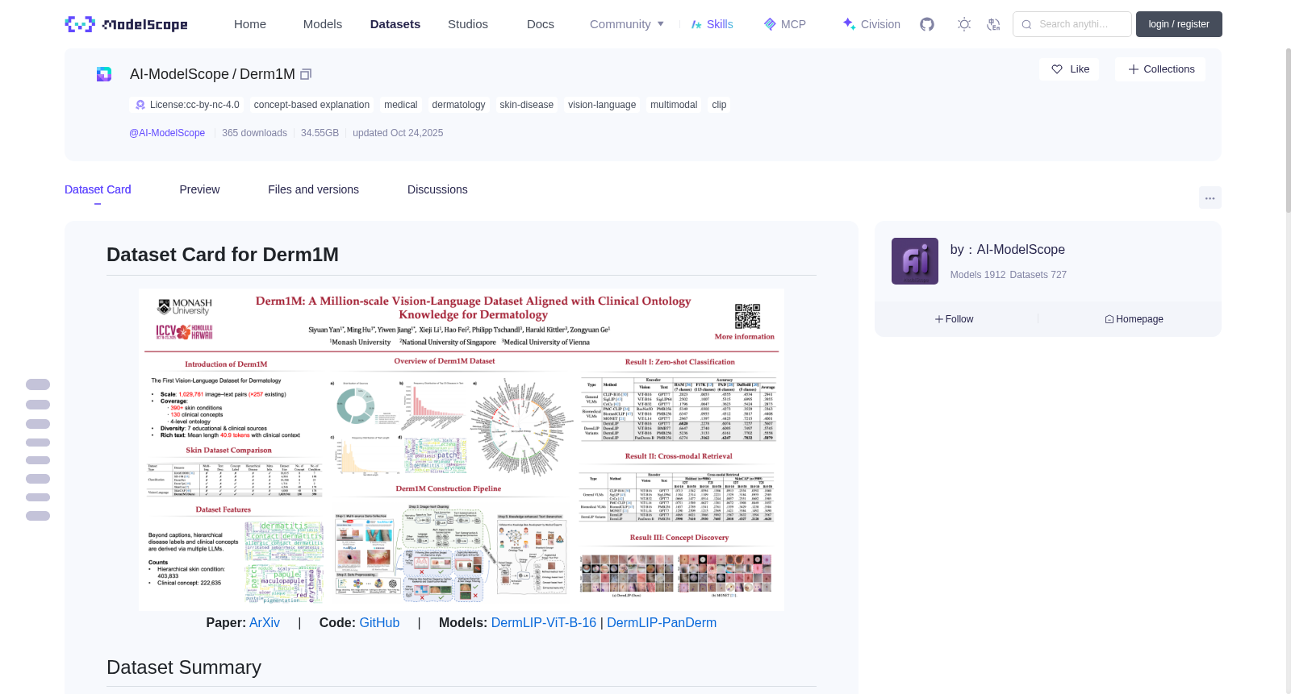This screenshot has height=694, width=1291.
Task: Open the GitHub code link
Action: tap(379, 623)
